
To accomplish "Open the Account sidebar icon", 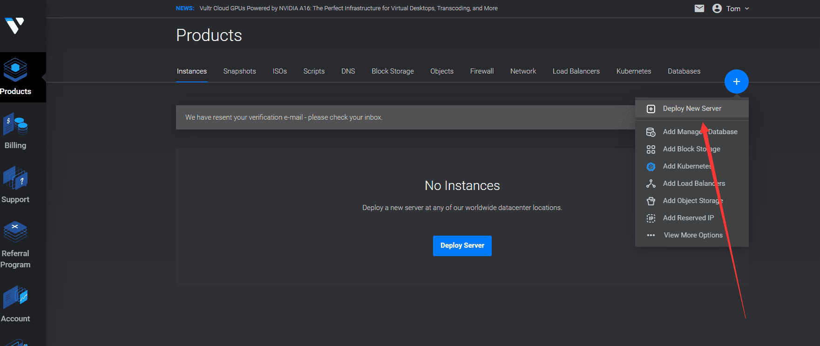I will click(15, 297).
